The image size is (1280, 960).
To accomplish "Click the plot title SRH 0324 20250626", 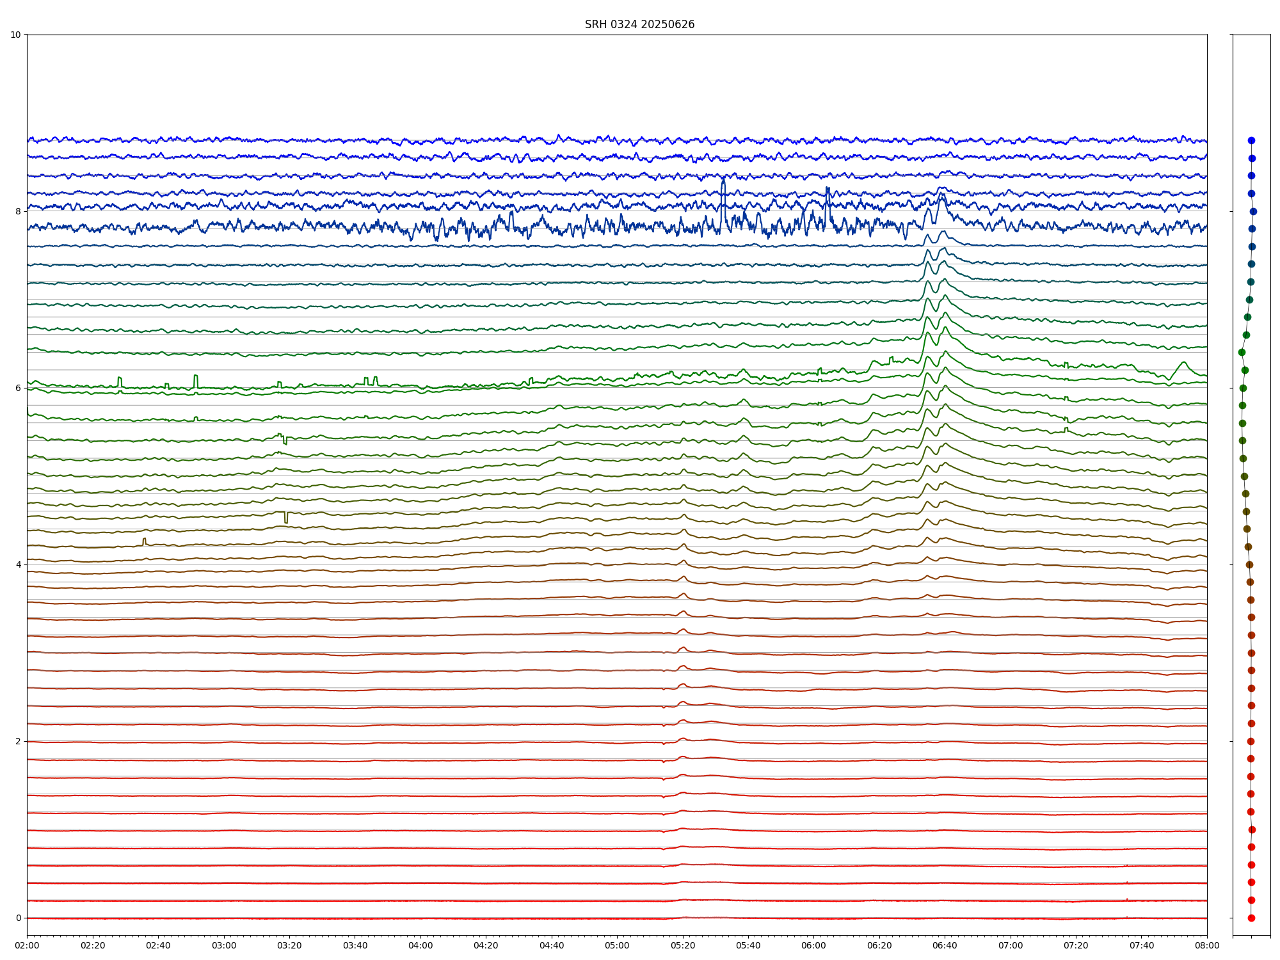I will (x=639, y=24).
